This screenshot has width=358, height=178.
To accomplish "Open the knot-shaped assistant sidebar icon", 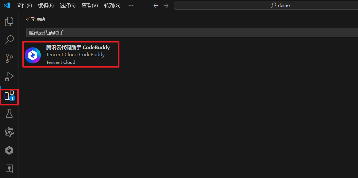I will [9, 132].
